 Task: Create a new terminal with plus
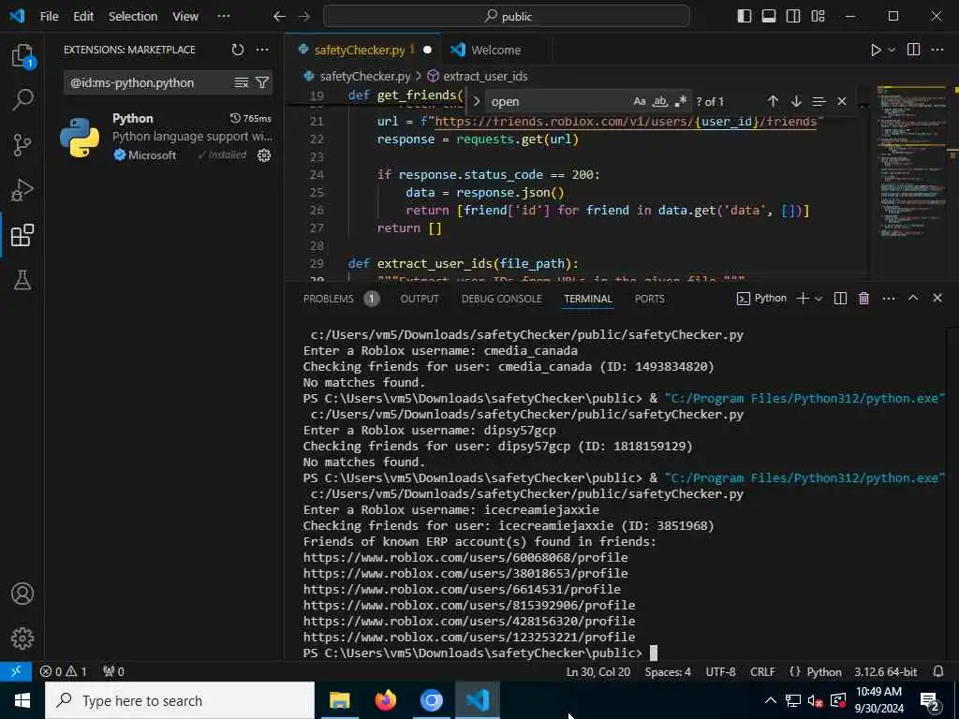coord(803,299)
